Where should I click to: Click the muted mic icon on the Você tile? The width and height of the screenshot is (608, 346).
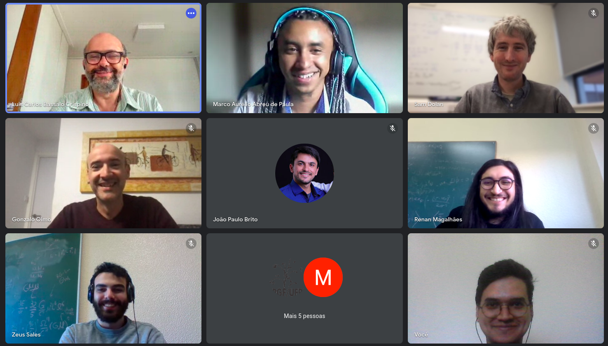tap(594, 244)
